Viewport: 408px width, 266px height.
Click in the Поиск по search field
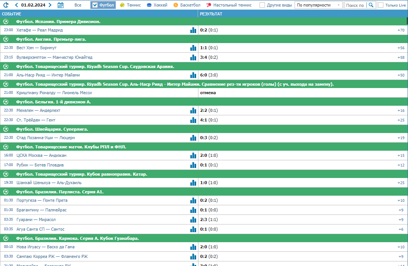(356, 5)
